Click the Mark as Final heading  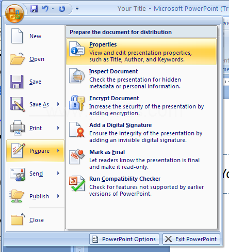click(107, 152)
